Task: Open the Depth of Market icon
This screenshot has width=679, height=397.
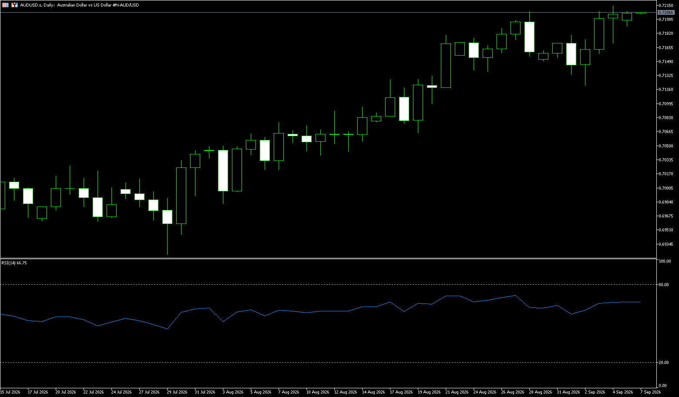Action: (x=14, y=5)
